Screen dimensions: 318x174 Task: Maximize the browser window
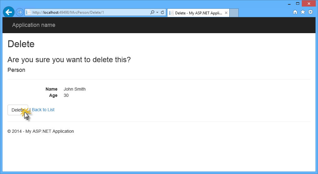point(297,4)
